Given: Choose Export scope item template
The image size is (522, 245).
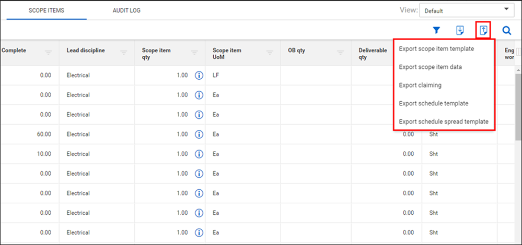Looking at the screenshot, I should tap(436, 49).
